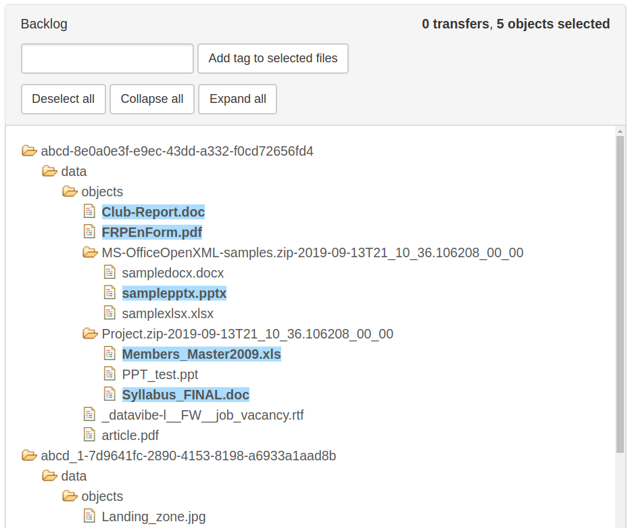This screenshot has width=632, height=528.
Task: Toggle selection of Syllabus_FINAL.doc
Action: pos(185,395)
